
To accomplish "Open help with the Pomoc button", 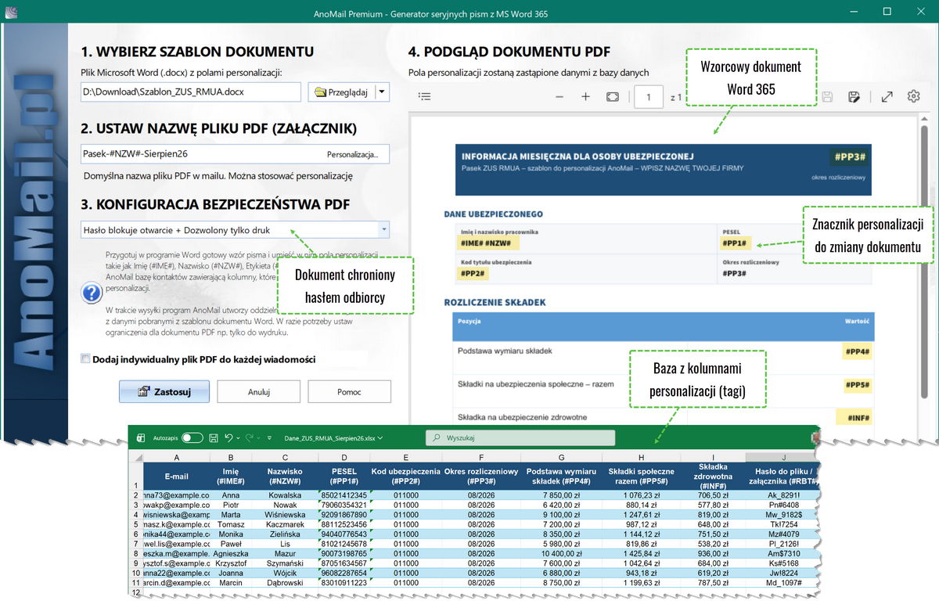I will click(x=350, y=391).
